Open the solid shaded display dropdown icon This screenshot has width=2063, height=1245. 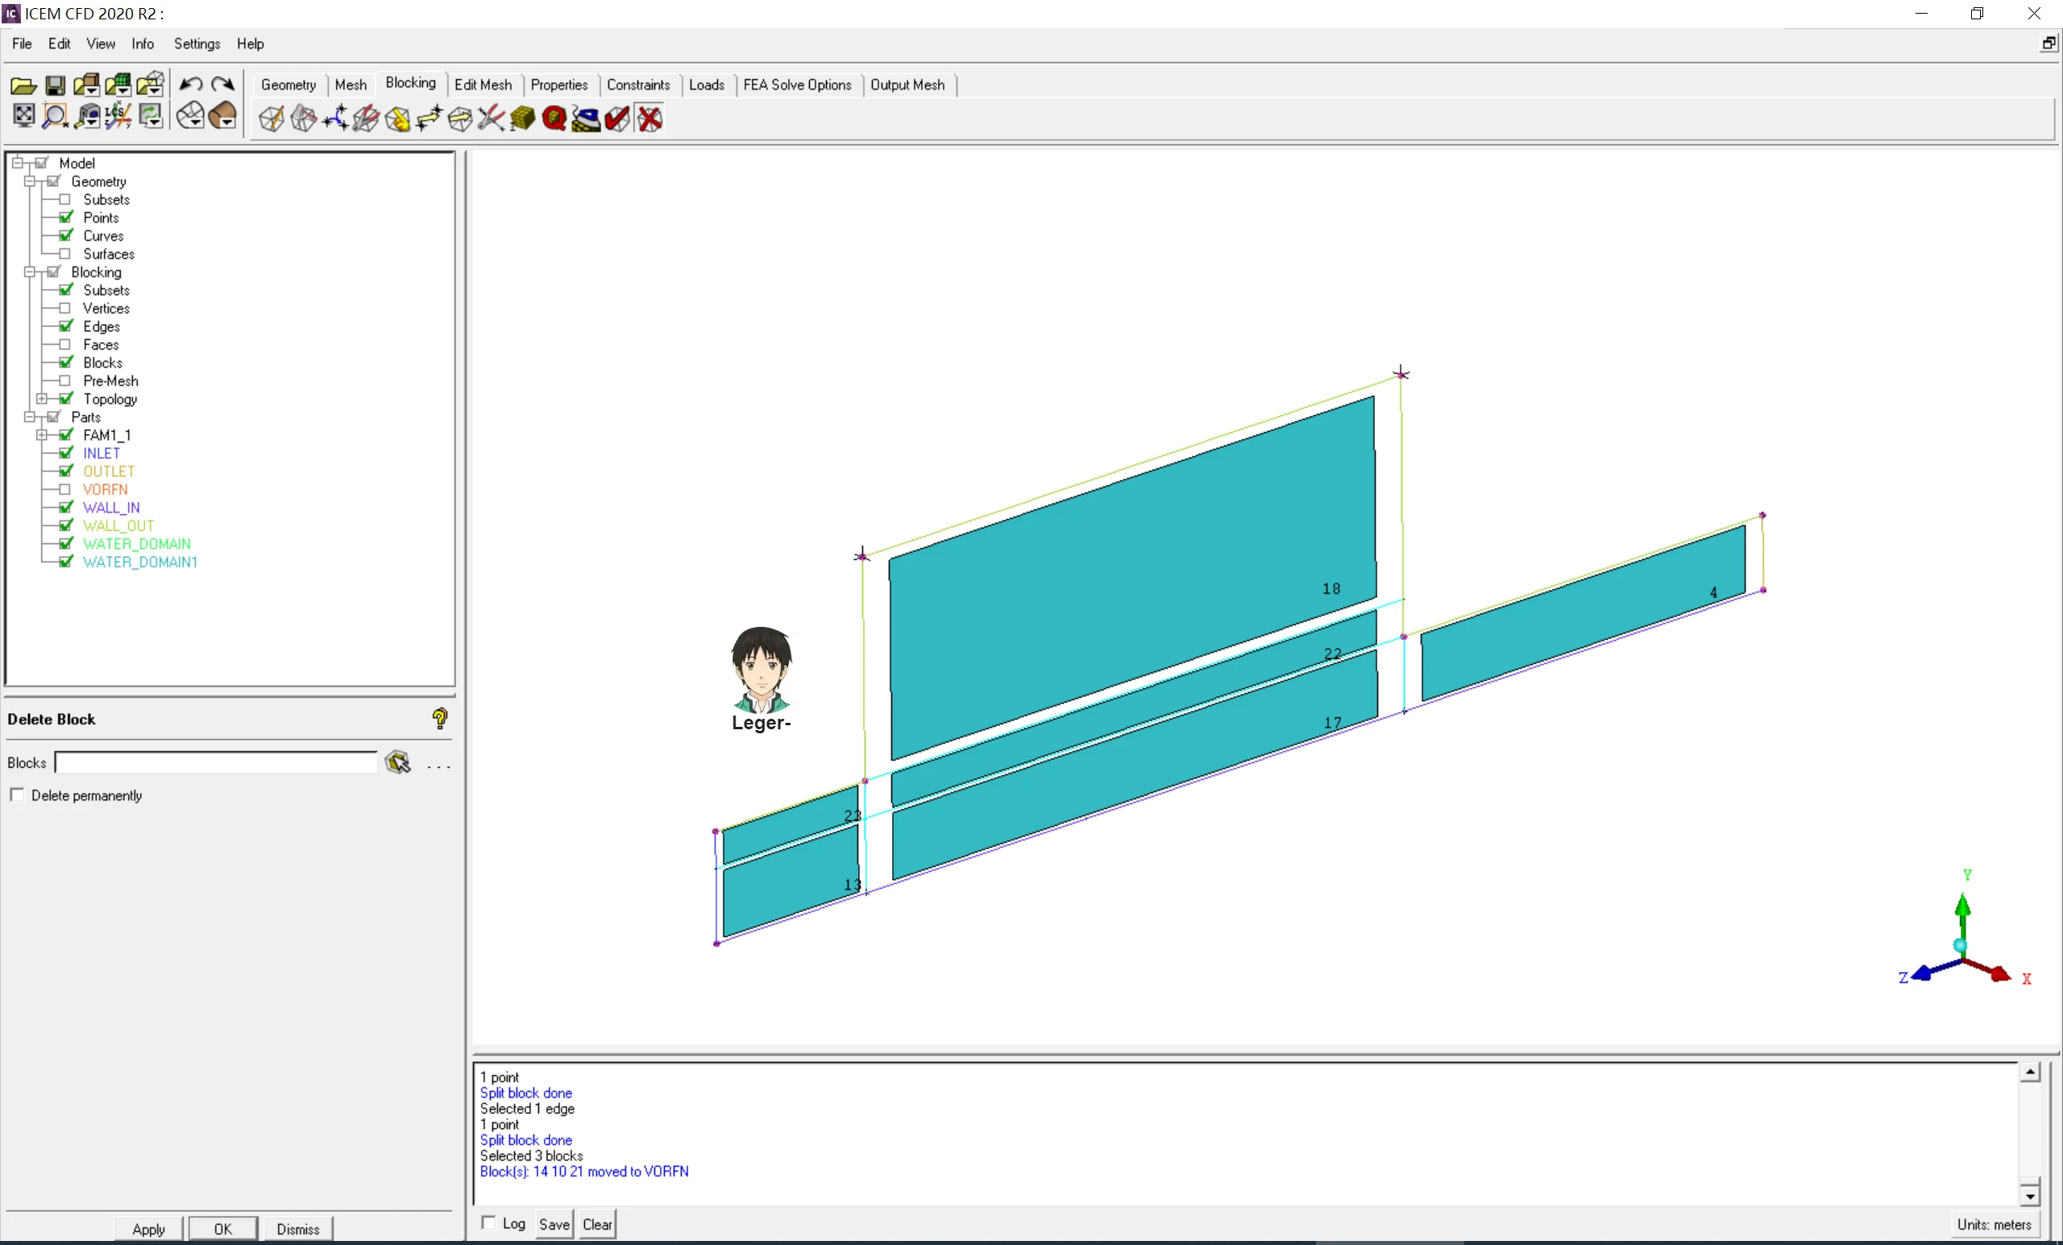[223, 115]
